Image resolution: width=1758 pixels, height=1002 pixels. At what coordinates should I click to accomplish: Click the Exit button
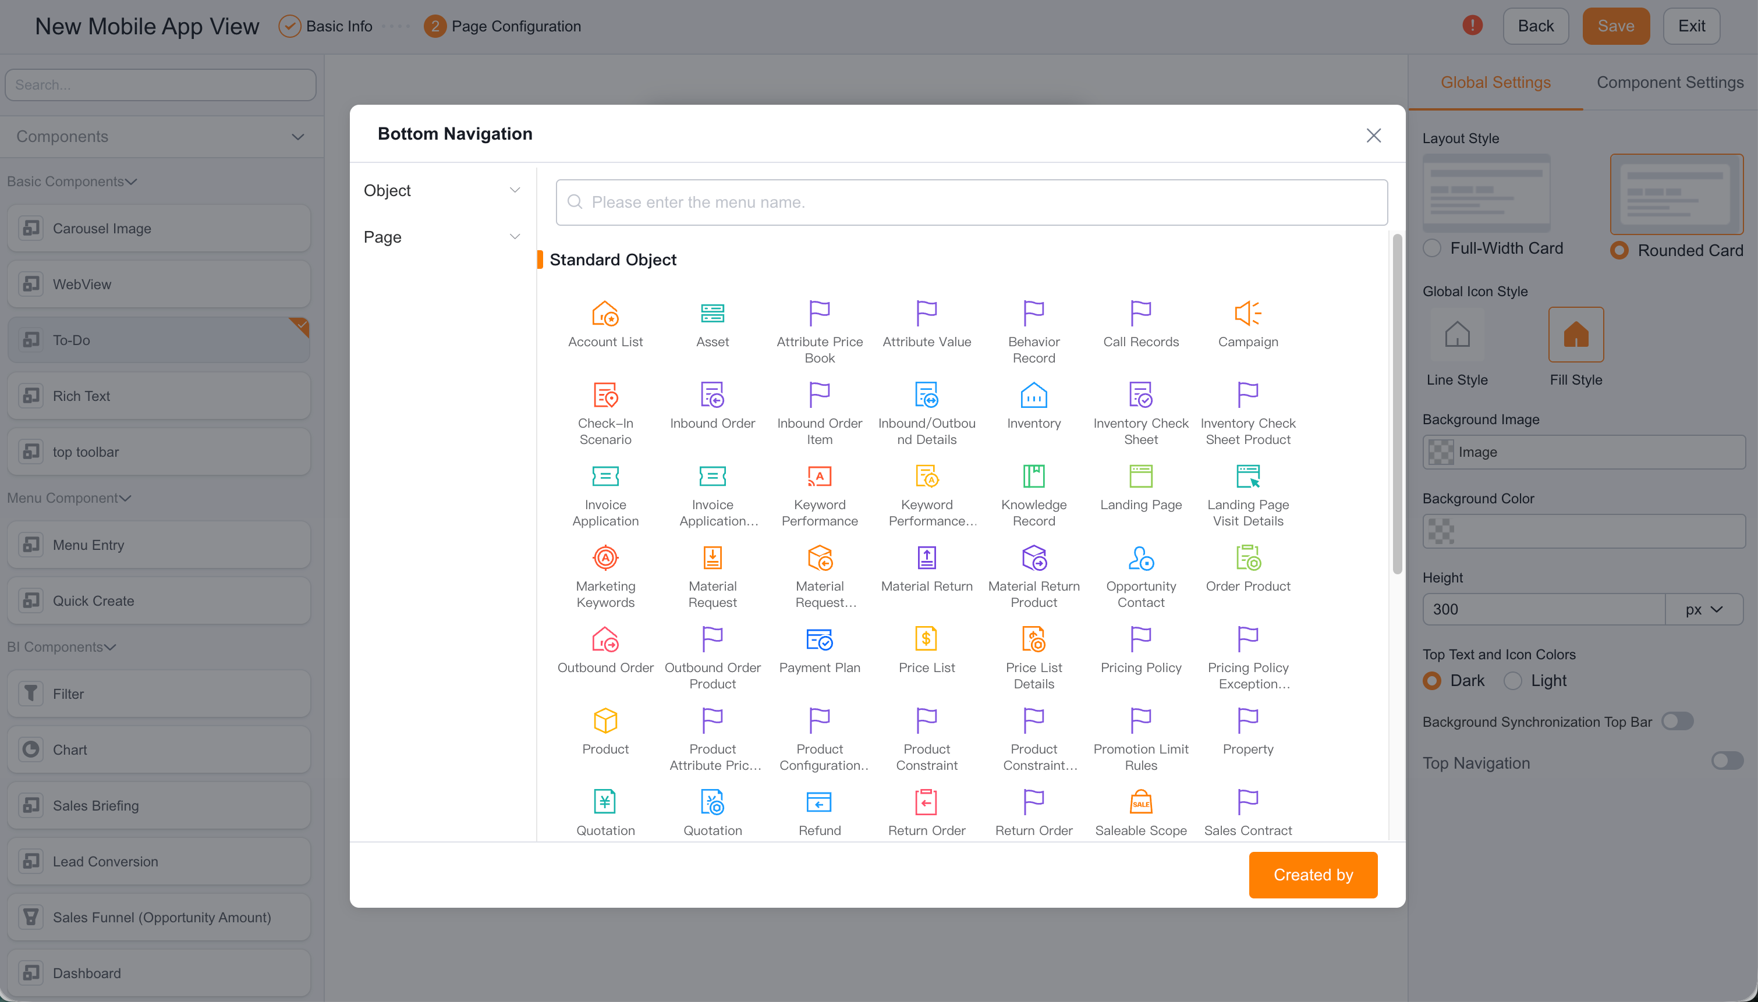pyautogui.click(x=1690, y=26)
